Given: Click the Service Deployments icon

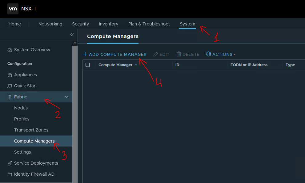Looking at the screenshot, I should tap(10, 163).
